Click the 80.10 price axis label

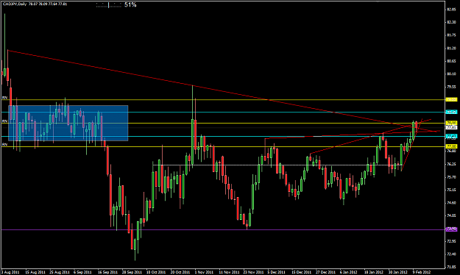(x=451, y=74)
